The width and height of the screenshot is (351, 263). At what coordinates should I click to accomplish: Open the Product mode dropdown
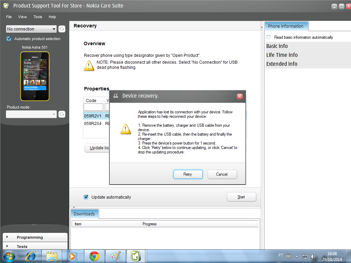[x=31, y=114]
